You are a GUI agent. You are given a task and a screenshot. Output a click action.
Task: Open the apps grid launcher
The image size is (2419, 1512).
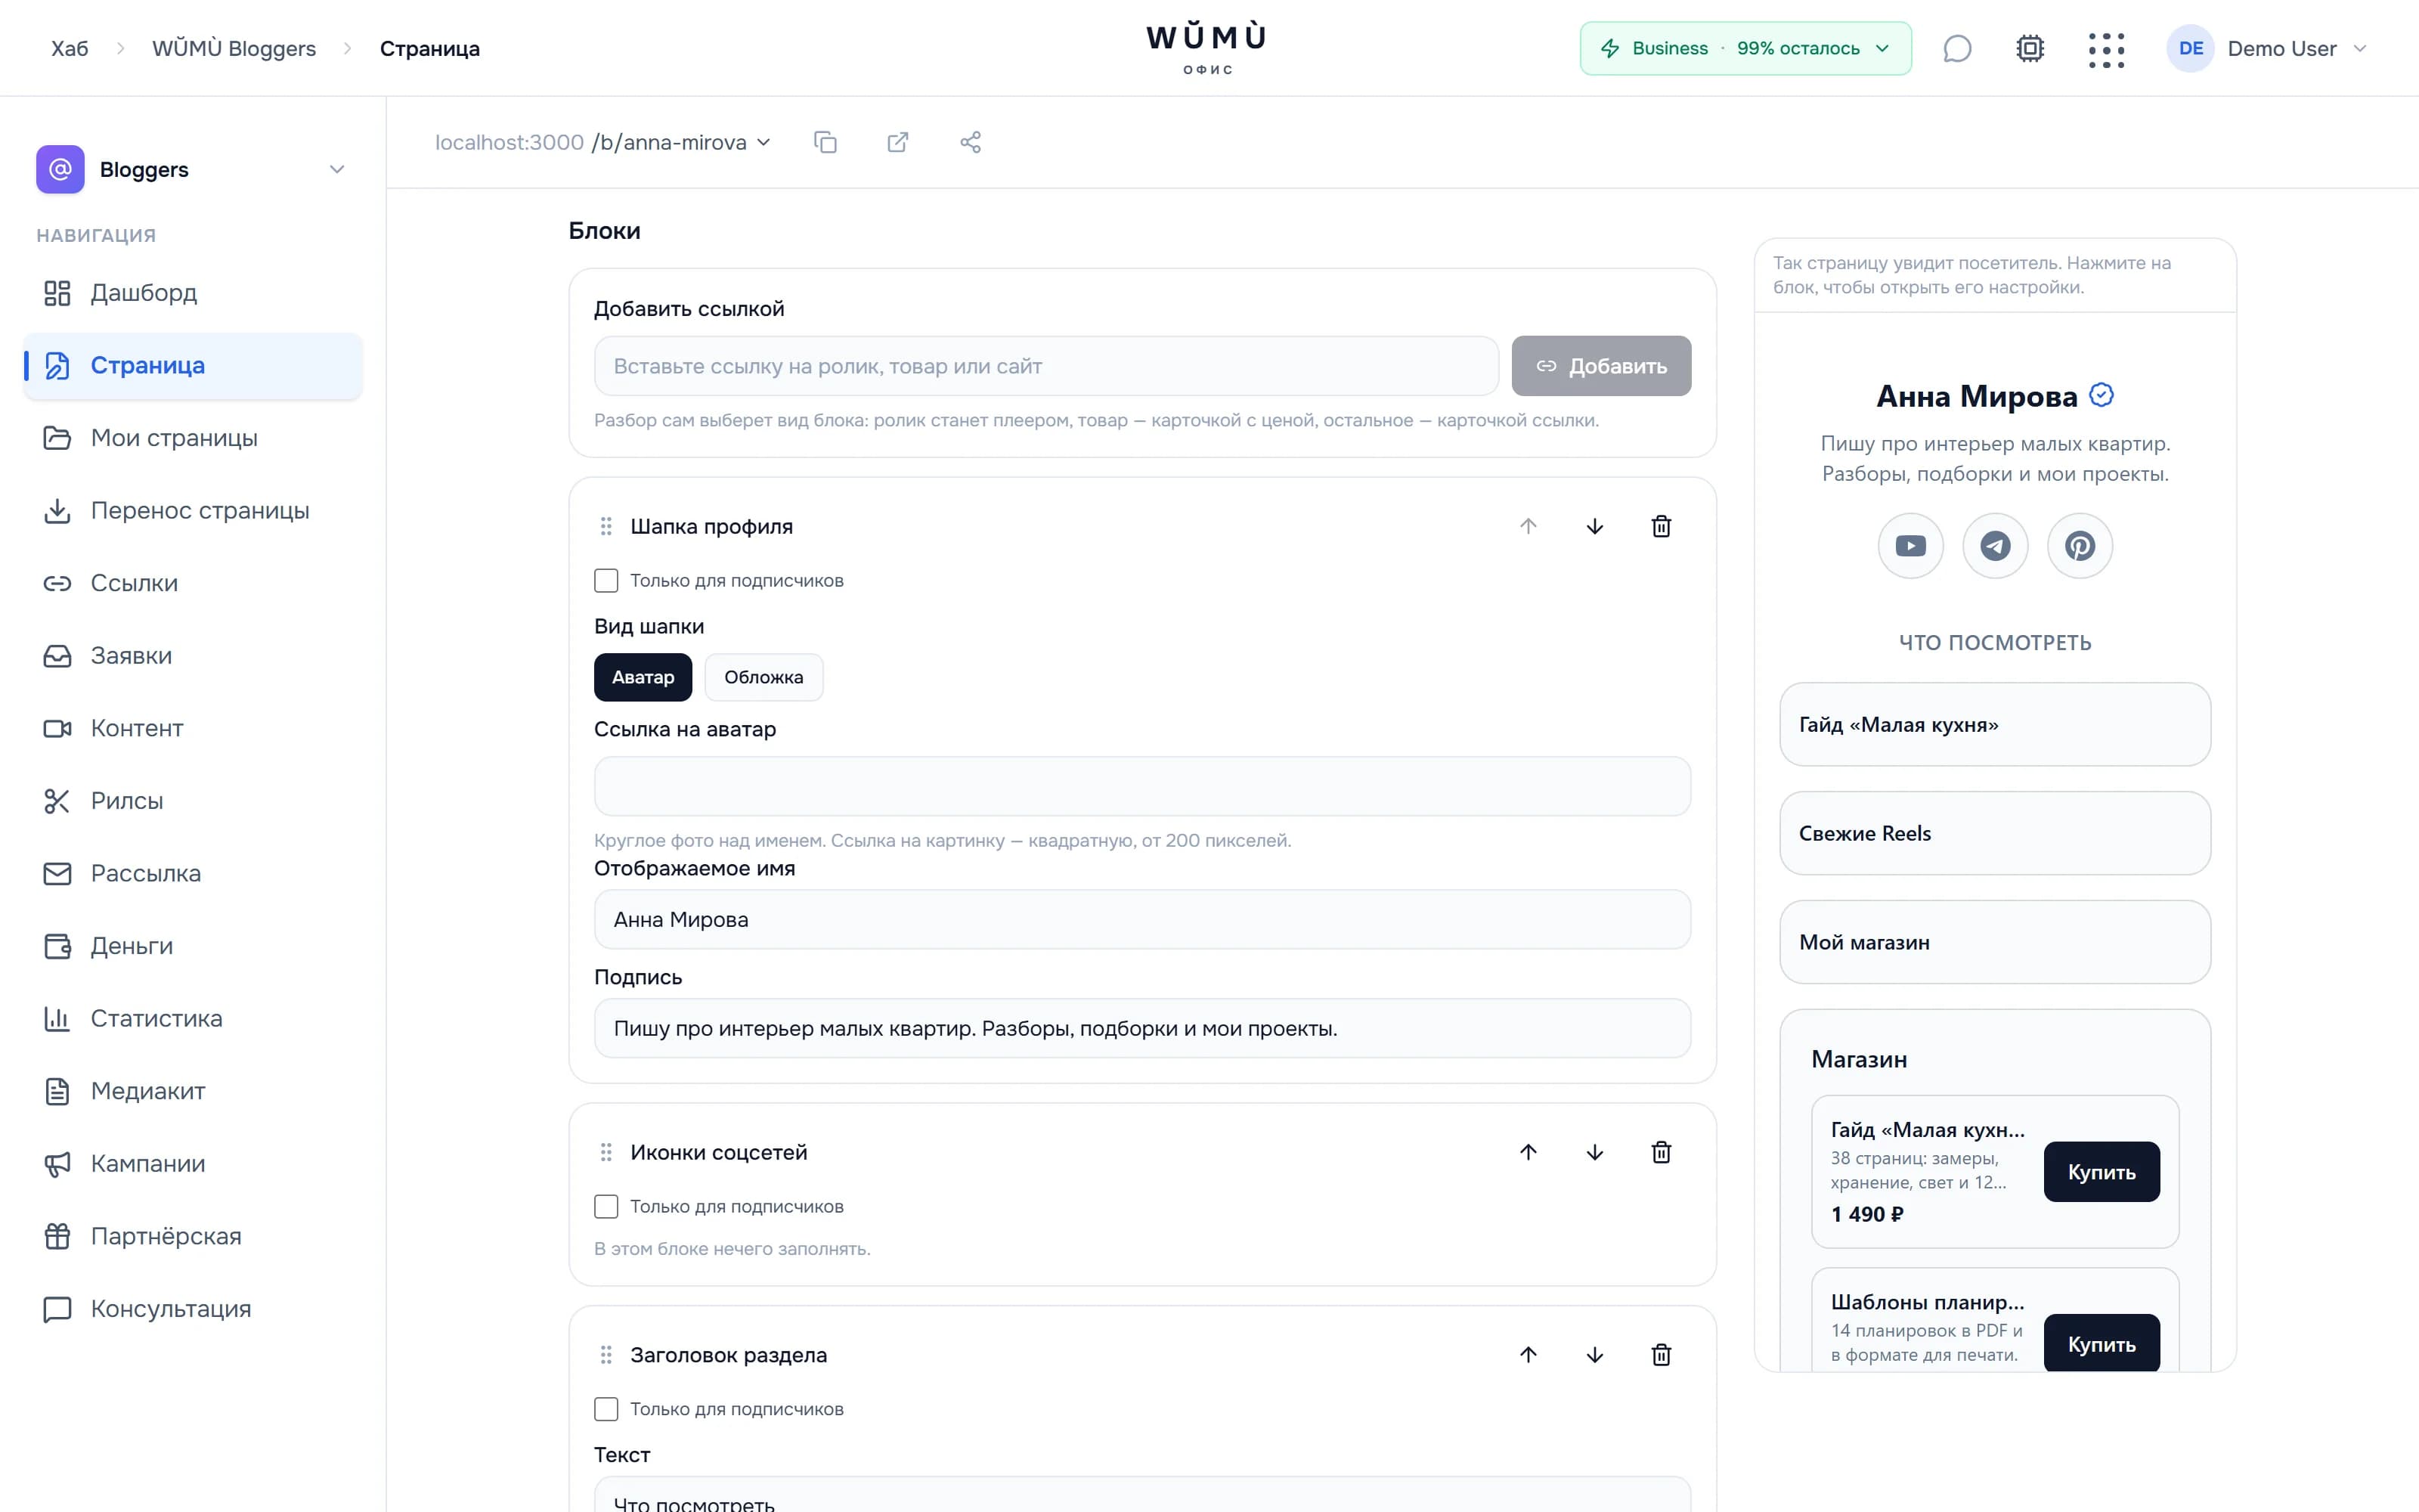(x=2105, y=49)
